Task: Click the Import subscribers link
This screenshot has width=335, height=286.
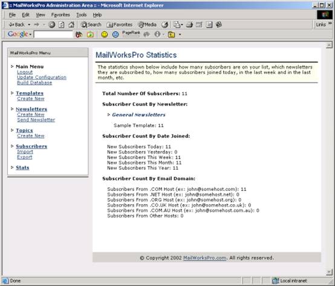Action: [25, 151]
